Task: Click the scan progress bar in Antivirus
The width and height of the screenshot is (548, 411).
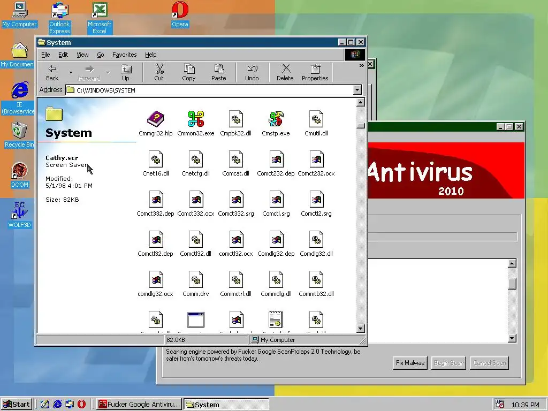Action: click(x=443, y=237)
